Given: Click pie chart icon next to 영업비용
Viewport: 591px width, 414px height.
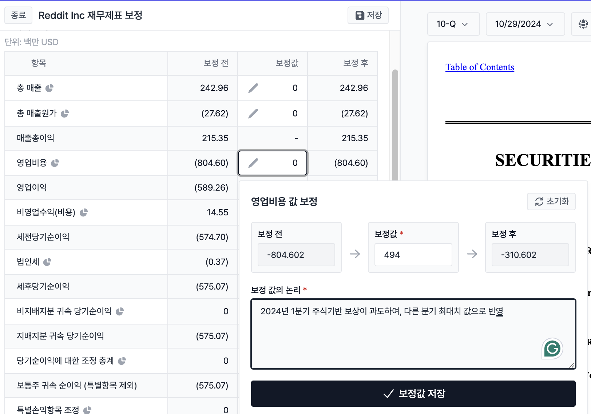Looking at the screenshot, I should coord(55,163).
